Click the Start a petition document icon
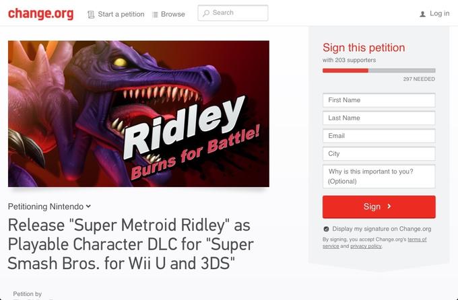458x300 pixels. point(91,14)
